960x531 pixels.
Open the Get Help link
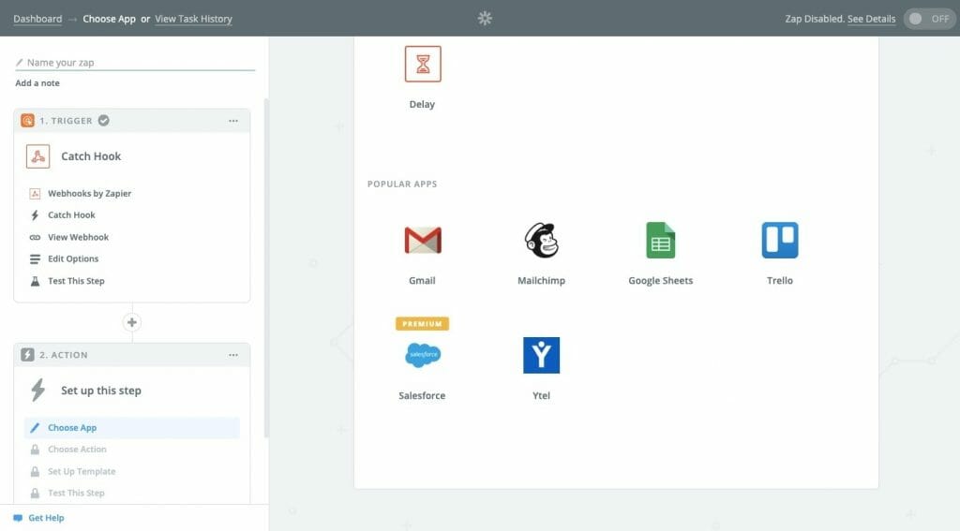click(x=46, y=518)
